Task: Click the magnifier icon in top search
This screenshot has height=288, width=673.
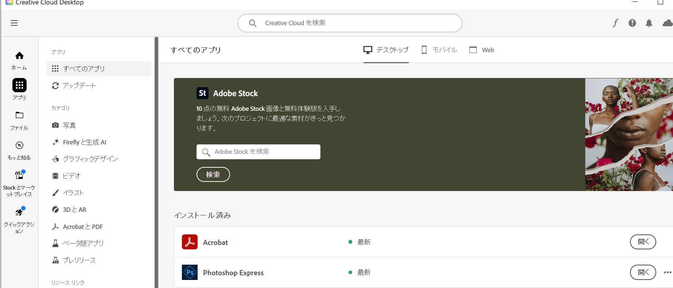Action: pyautogui.click(x=253, y=23)
